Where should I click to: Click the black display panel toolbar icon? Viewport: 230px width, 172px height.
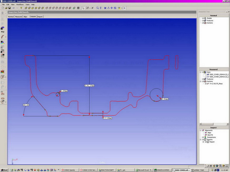[78, 8]
